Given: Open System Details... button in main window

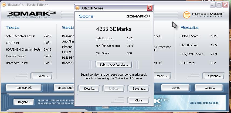Looking at the screenshot, I should [162, 76].
